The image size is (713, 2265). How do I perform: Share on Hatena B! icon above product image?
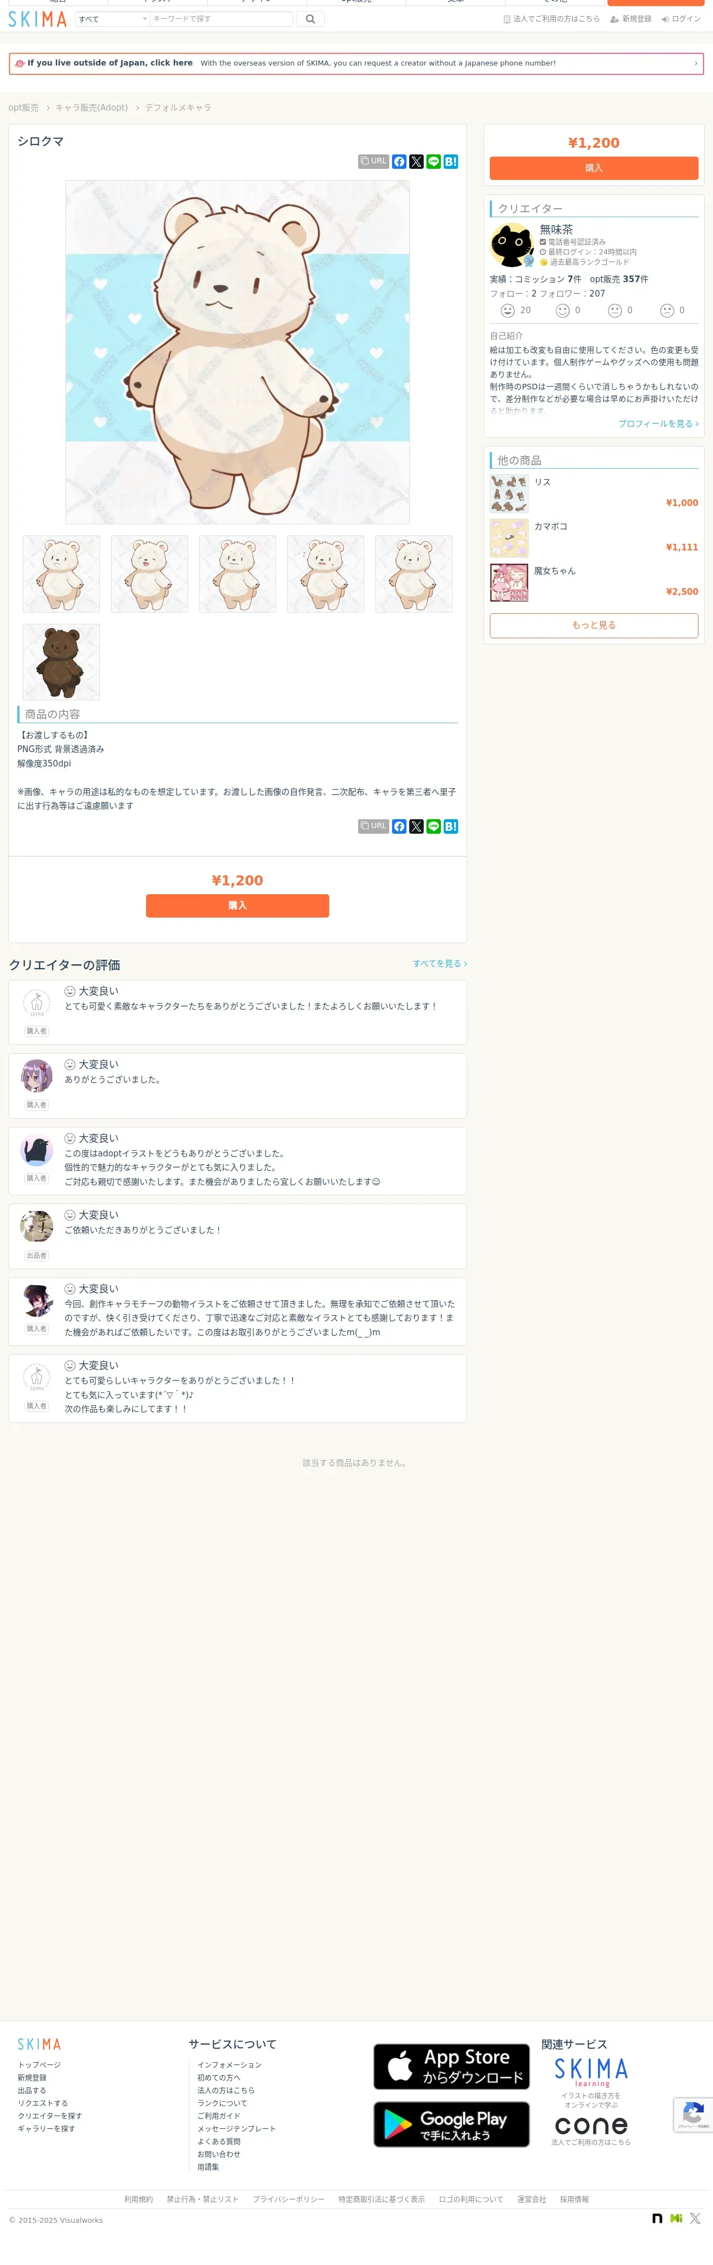point(451,162)
